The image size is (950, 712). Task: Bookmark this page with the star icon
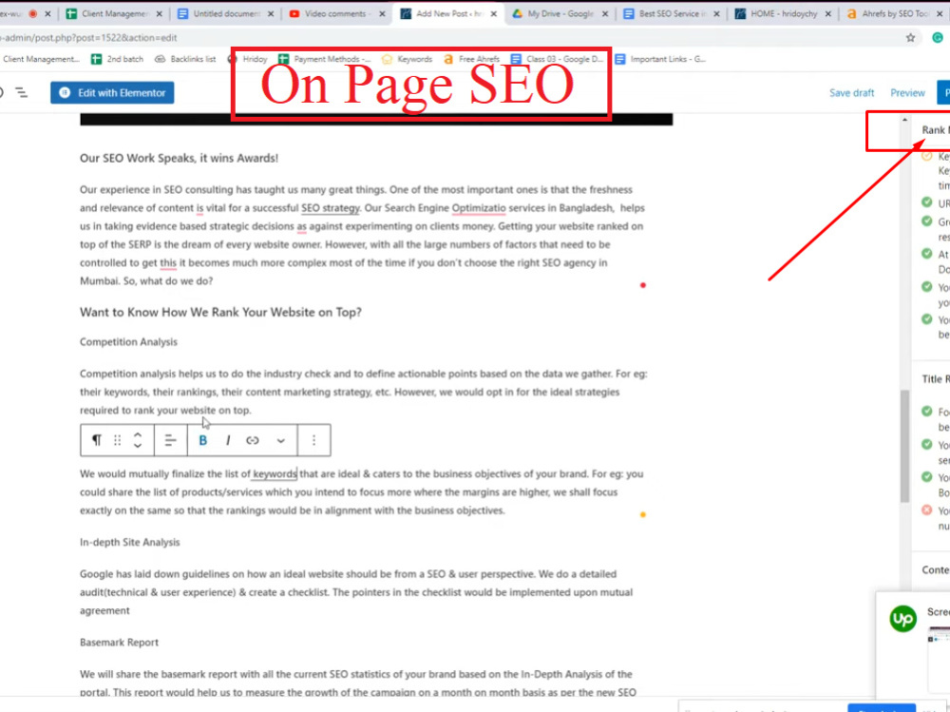[910, 38]
